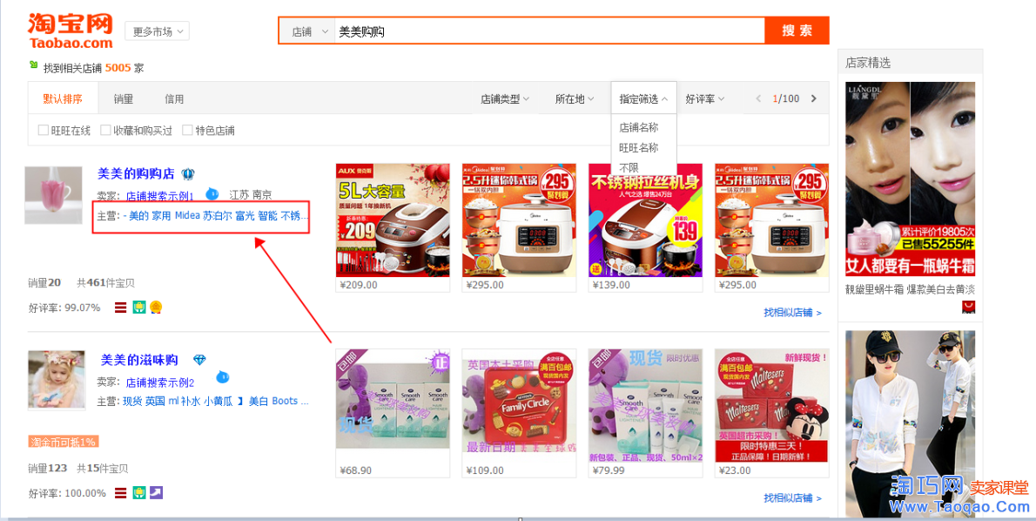The height and width of the screenshot is (521, 1036).
Task: Click blue Wangwang icon next to 店铺搜索示例2
Action: [223, 377]
